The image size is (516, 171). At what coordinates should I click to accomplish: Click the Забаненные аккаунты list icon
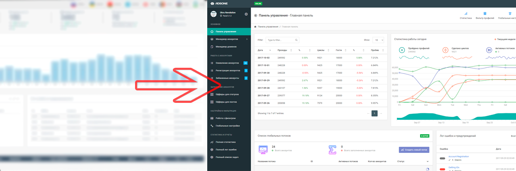212,78
